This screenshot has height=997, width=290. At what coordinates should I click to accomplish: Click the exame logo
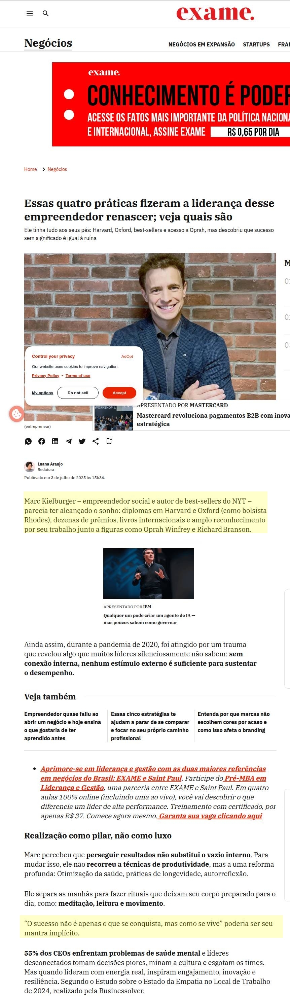coord(215,13)
